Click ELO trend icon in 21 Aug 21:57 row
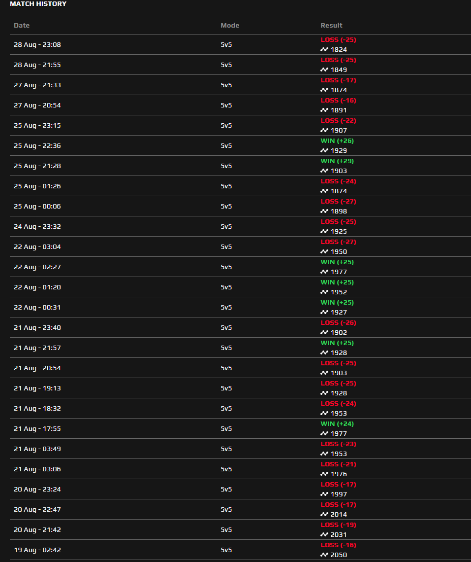 pyautogui.click(x=324, y=352)
